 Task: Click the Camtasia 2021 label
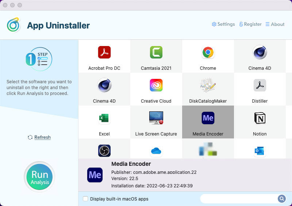click(156, 68)
